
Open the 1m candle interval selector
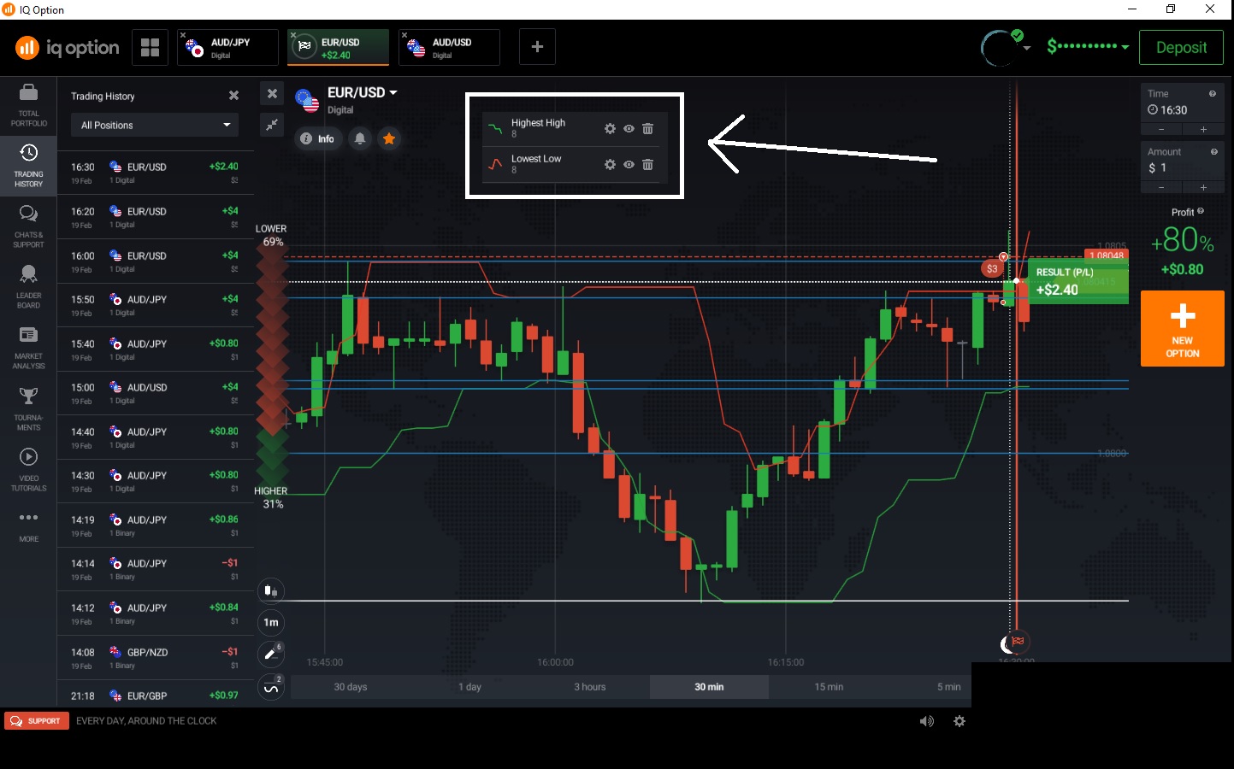pos(271,622)
